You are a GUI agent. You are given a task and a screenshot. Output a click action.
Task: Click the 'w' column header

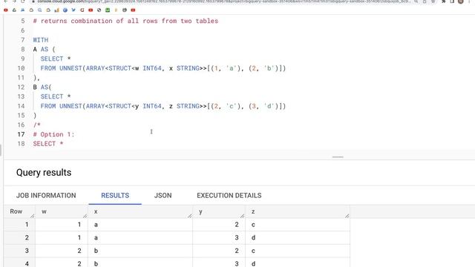point(45,211)
